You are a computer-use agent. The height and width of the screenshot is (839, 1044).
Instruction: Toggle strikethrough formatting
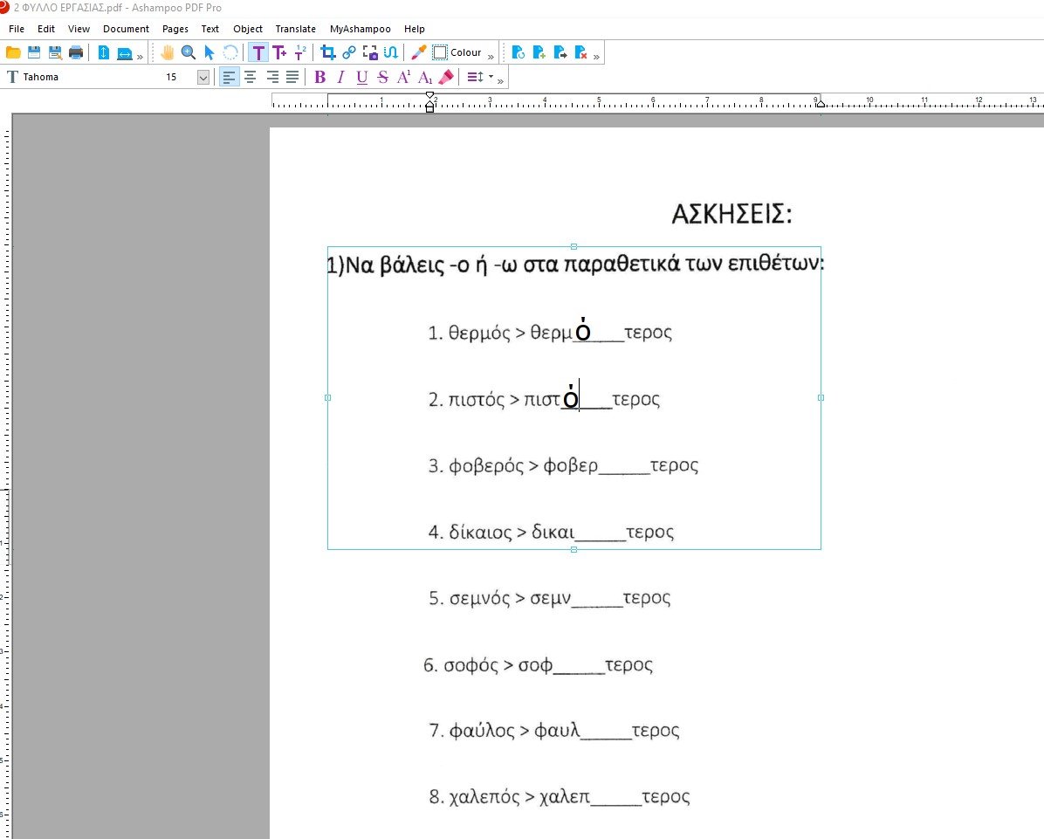[383, 77]
